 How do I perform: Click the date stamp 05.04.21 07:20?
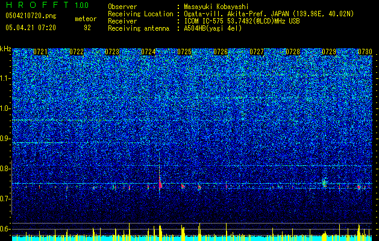31,28
